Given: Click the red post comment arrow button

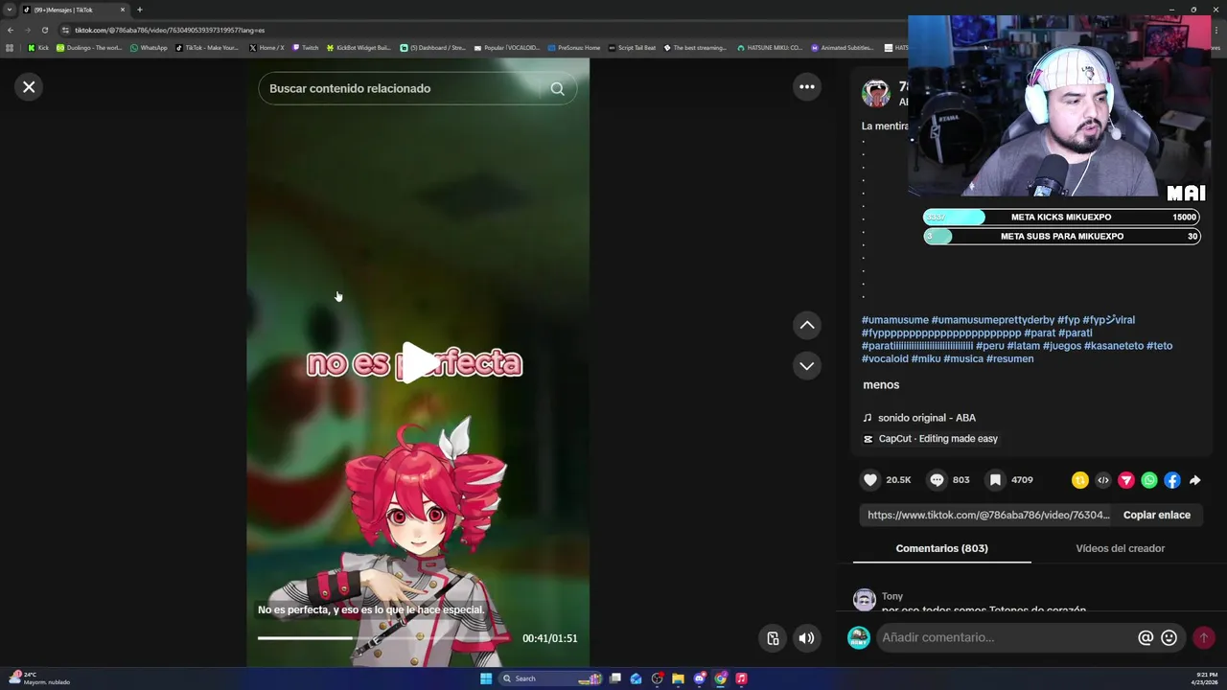Looking at the screenshot, I should point(1203,637).
